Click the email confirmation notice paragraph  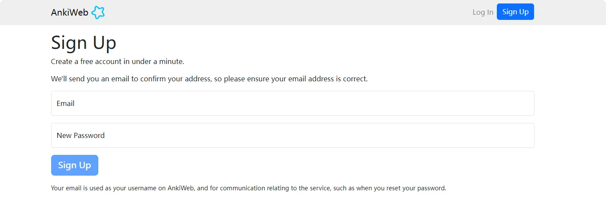click(x=209, y=79)
